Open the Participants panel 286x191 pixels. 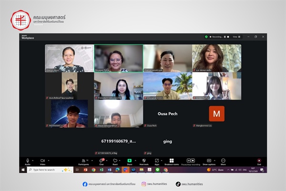[83, 161]
